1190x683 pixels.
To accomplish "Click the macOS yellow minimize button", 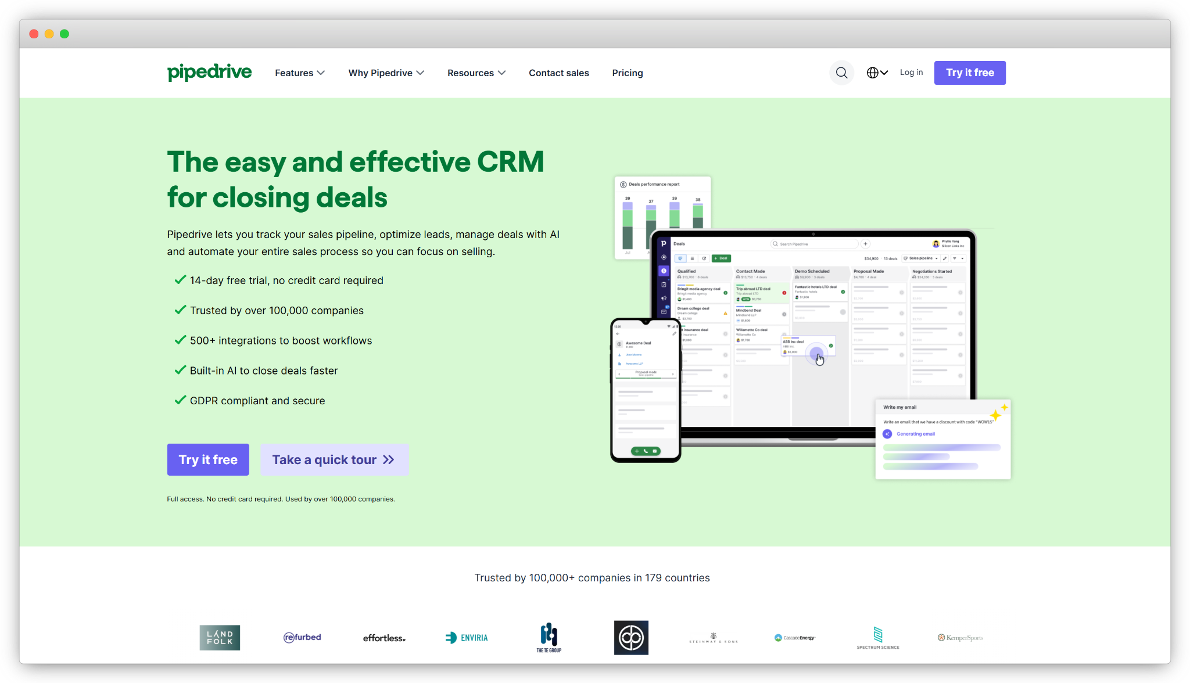I will 49,34.
